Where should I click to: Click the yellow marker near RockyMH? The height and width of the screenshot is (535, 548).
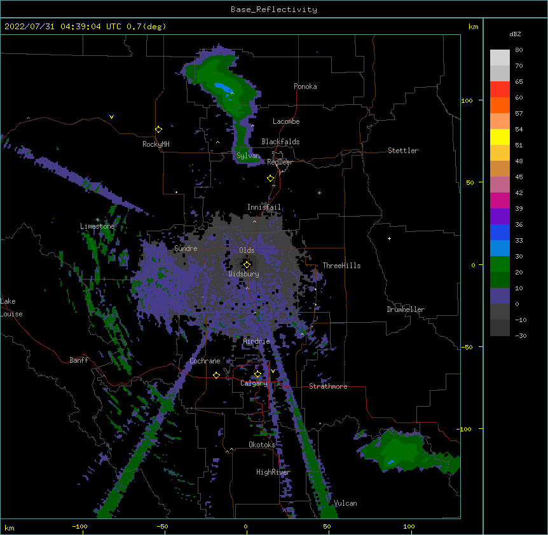(x=158, y=130)
